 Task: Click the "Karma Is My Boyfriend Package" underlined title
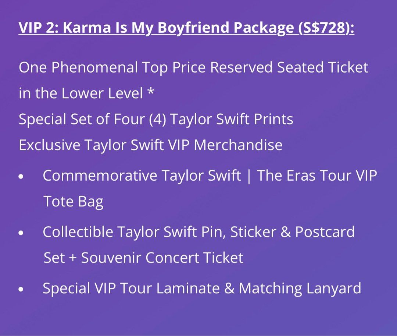point(178,28)
